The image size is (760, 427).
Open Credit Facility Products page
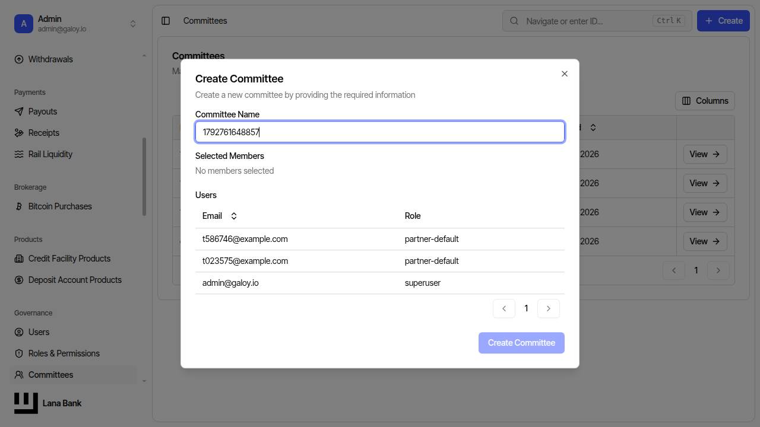74,259
